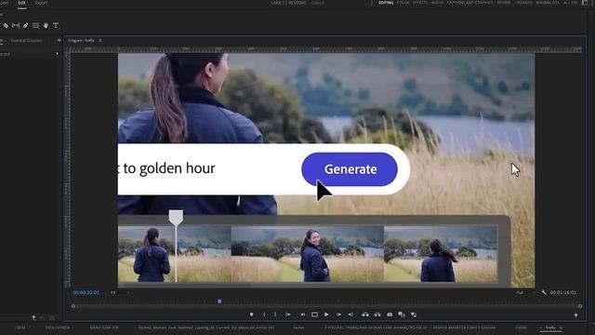Open Program monitor wrench settings
The height and width of the screenshot is (335, 595).
pyautogui.click(x=544, y=292)
